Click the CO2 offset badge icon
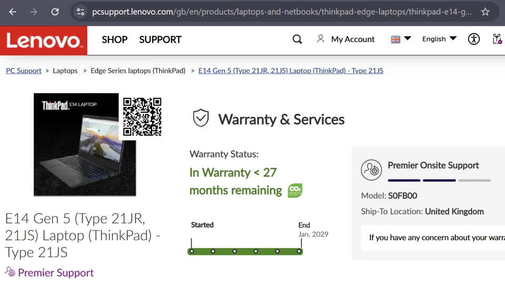This screenshot has width=505, height=287. pos(295,190)
